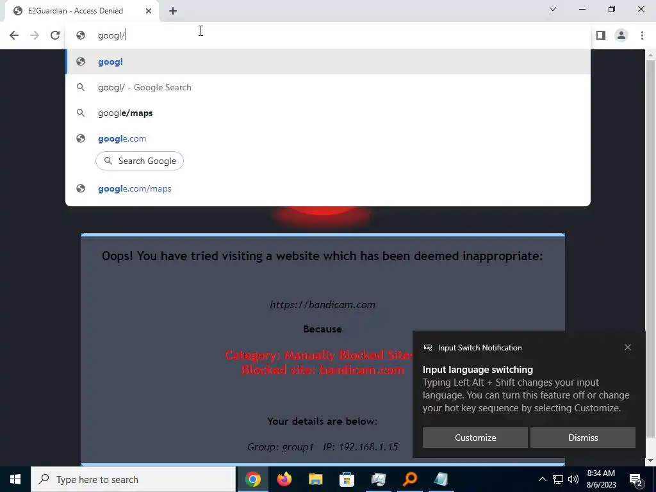The width and height of the screenshot is (656, 492).
Task: Select the 'googl' top suggestion
Action: [x=328, y=62]
